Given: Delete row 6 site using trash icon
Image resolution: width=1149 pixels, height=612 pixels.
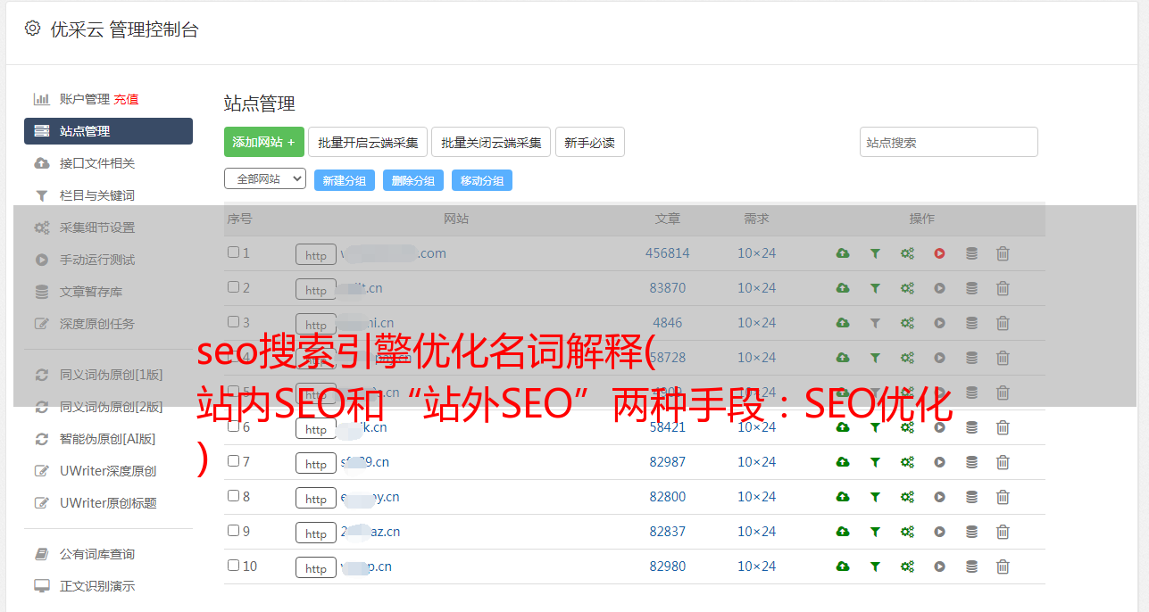Looking at the screenshot, I should tap(1003, 427).
